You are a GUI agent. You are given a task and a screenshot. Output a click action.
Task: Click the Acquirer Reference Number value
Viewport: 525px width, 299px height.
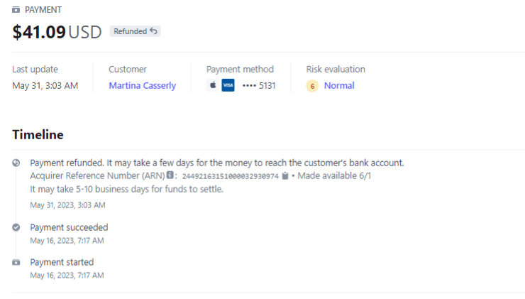pyautogui.click(x=230, y=176)
